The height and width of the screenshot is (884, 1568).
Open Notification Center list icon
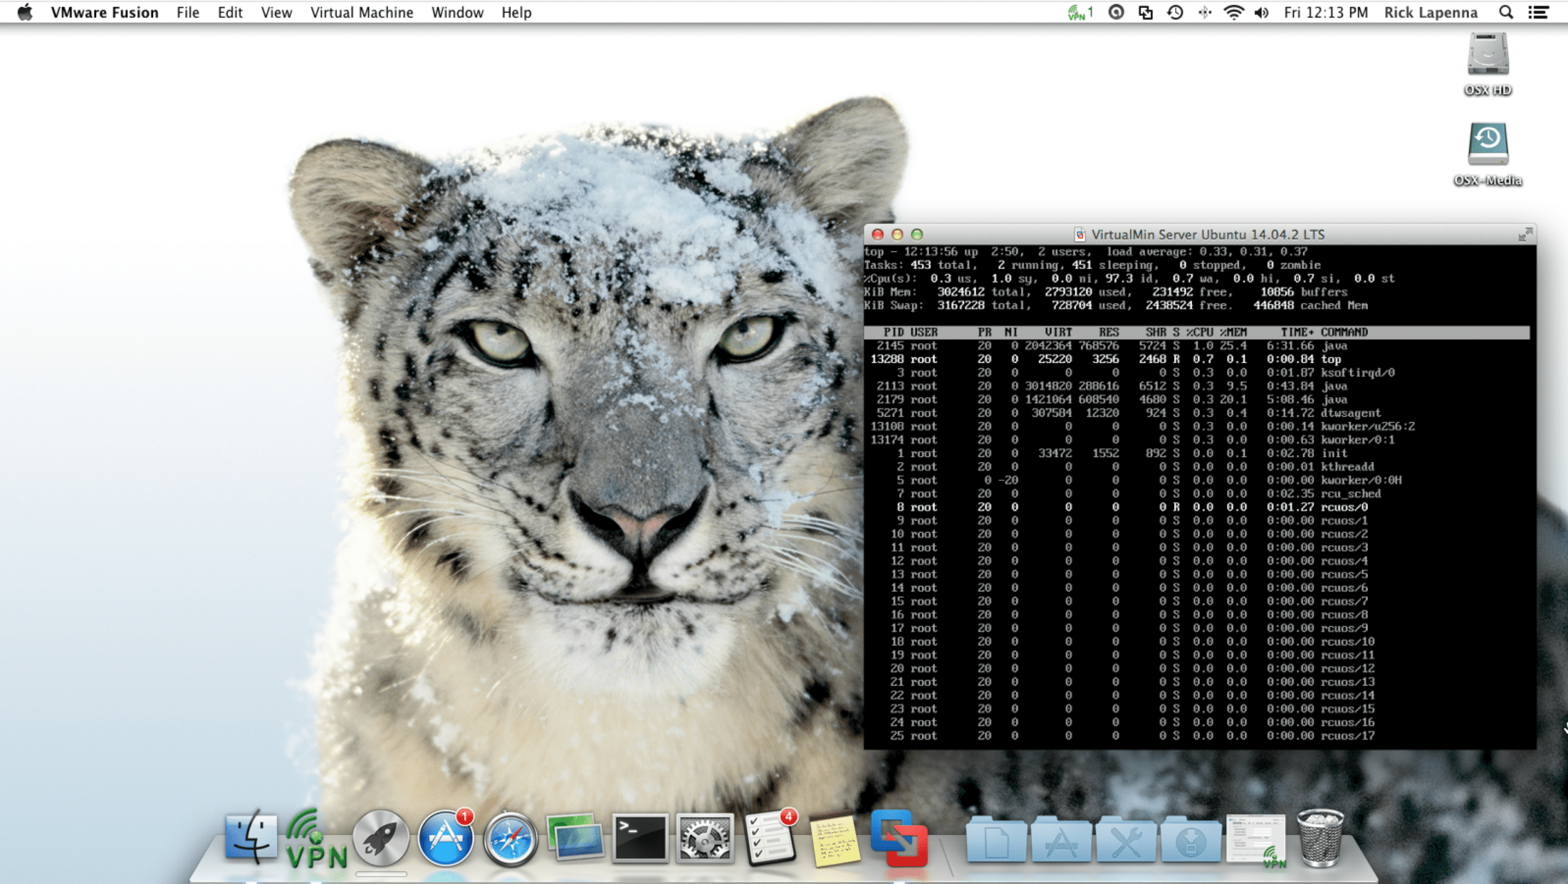pos(1538,12)
